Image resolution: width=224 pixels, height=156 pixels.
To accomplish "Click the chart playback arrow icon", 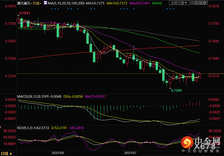I will coord(201,3).
